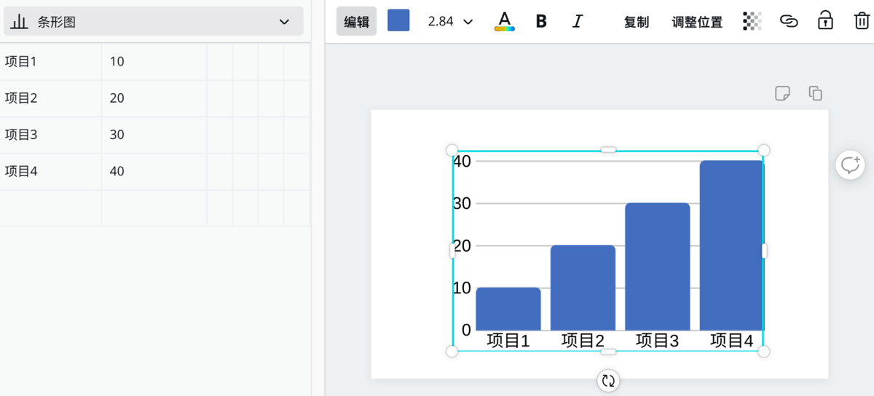Open the transparency checkerboard icon
The height and width of the screenshot is (396, 874).
752,21
